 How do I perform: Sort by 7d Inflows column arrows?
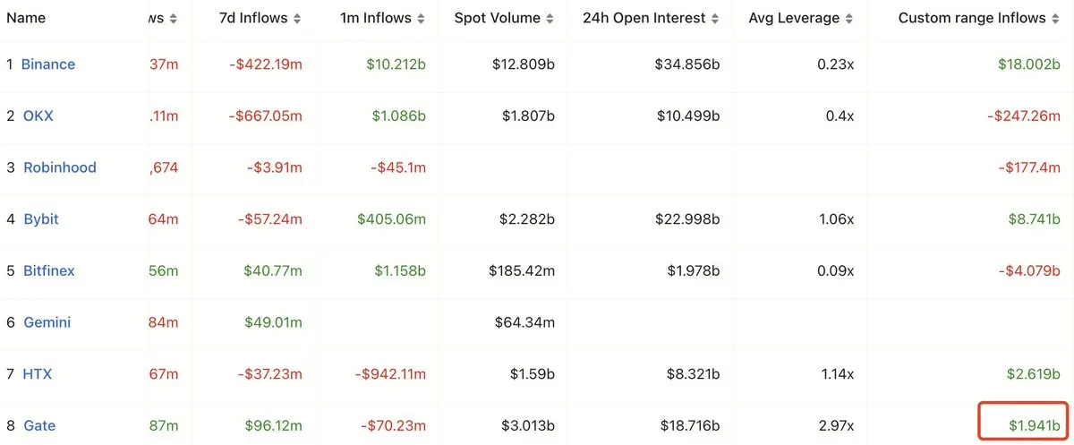297,18
